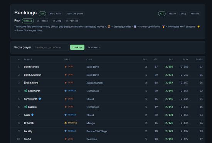Click the Rankings heading
Screen dimensions: 212x143
[25, 13]
